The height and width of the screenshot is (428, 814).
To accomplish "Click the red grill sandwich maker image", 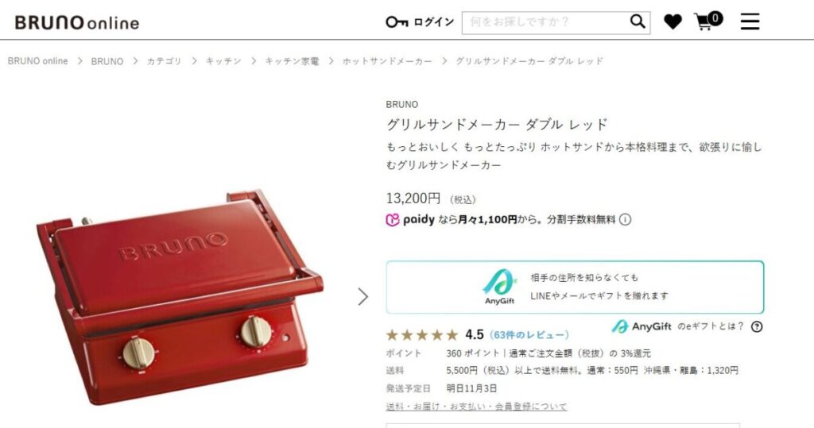I will 180,297.
